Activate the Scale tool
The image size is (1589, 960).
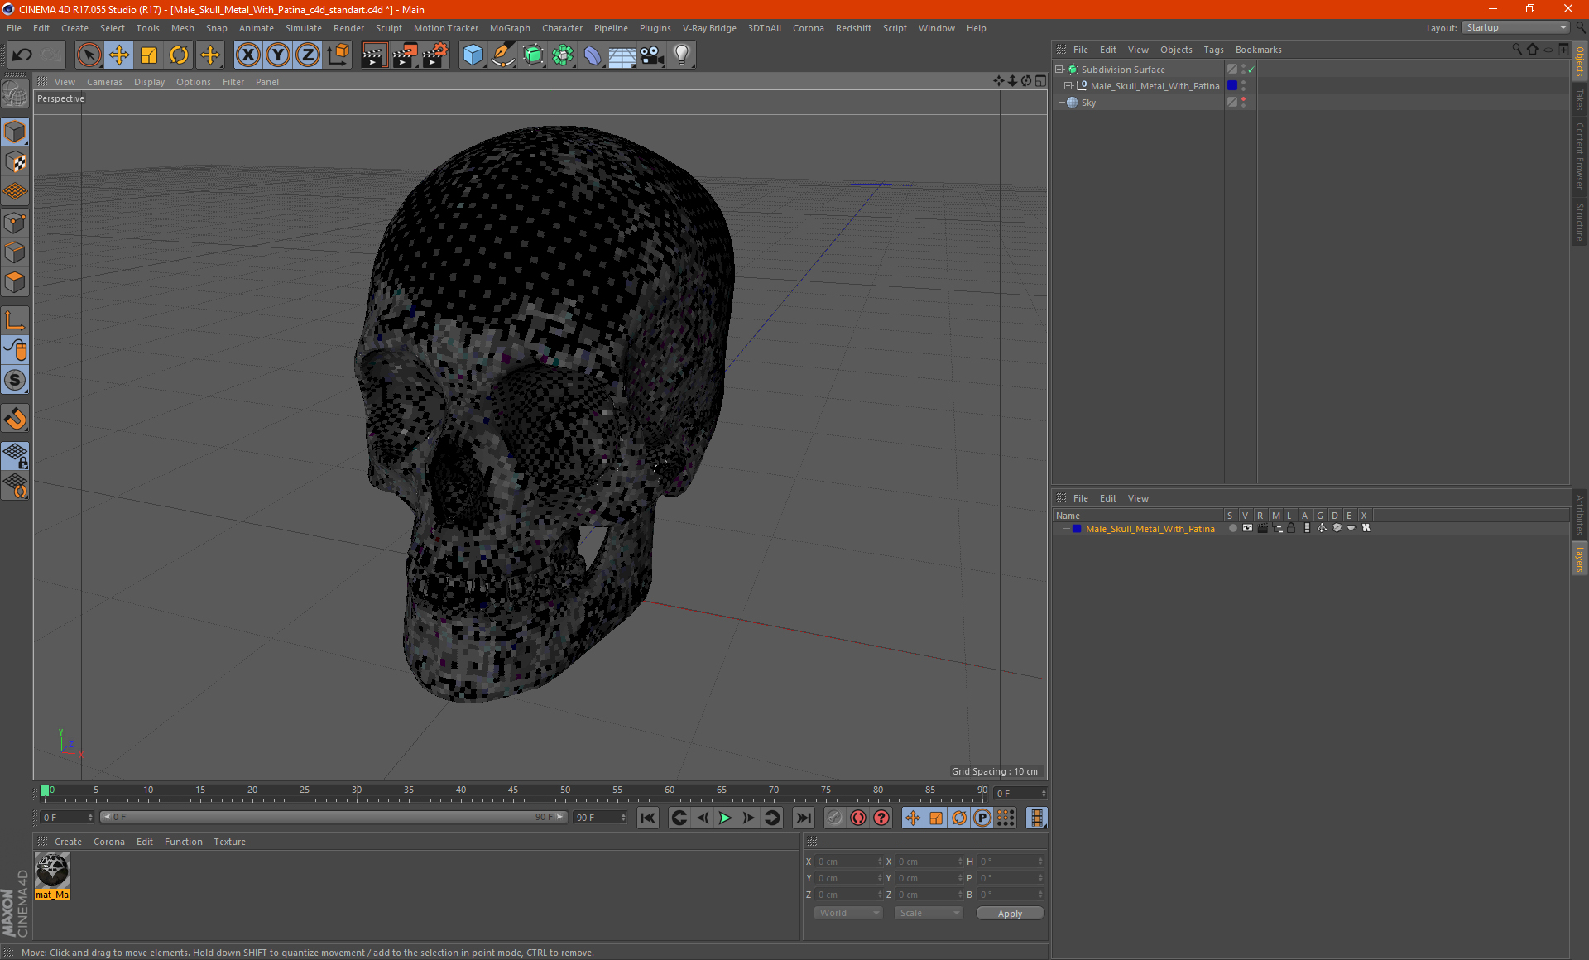149,55
